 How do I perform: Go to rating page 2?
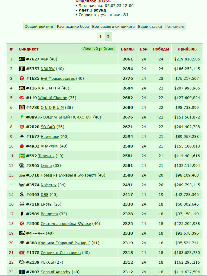coord(108,37)
